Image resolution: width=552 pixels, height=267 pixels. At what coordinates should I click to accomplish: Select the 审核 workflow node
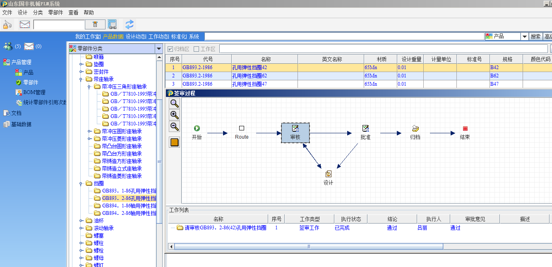tap(295, 132)
